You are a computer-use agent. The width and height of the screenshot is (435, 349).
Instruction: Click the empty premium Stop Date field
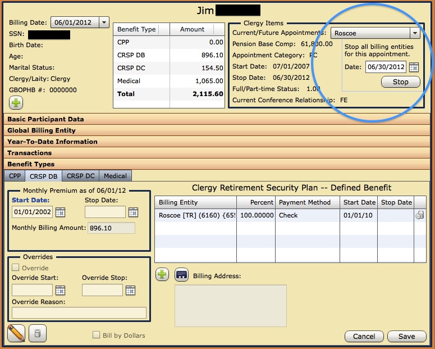[x=105, y=212]
